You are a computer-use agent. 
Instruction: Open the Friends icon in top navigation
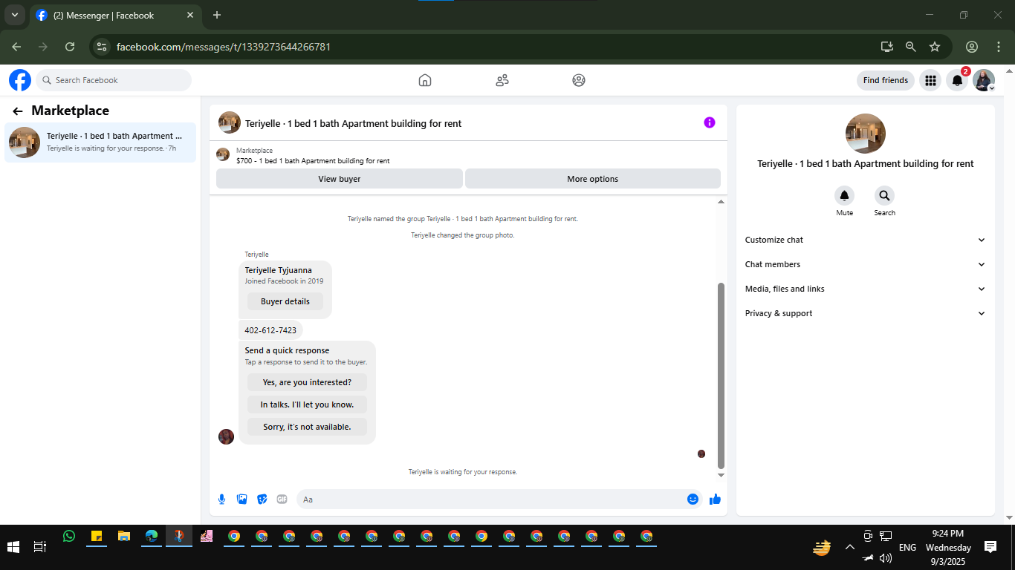[x=502, y=80]
